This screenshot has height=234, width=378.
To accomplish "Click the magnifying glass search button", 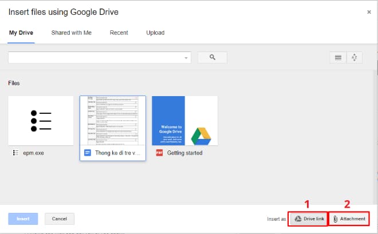I will point(212,57).
